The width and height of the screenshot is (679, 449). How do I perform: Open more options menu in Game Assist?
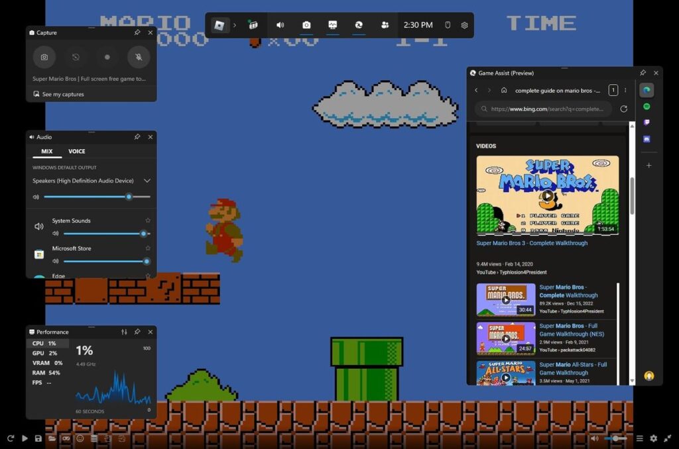625,90
